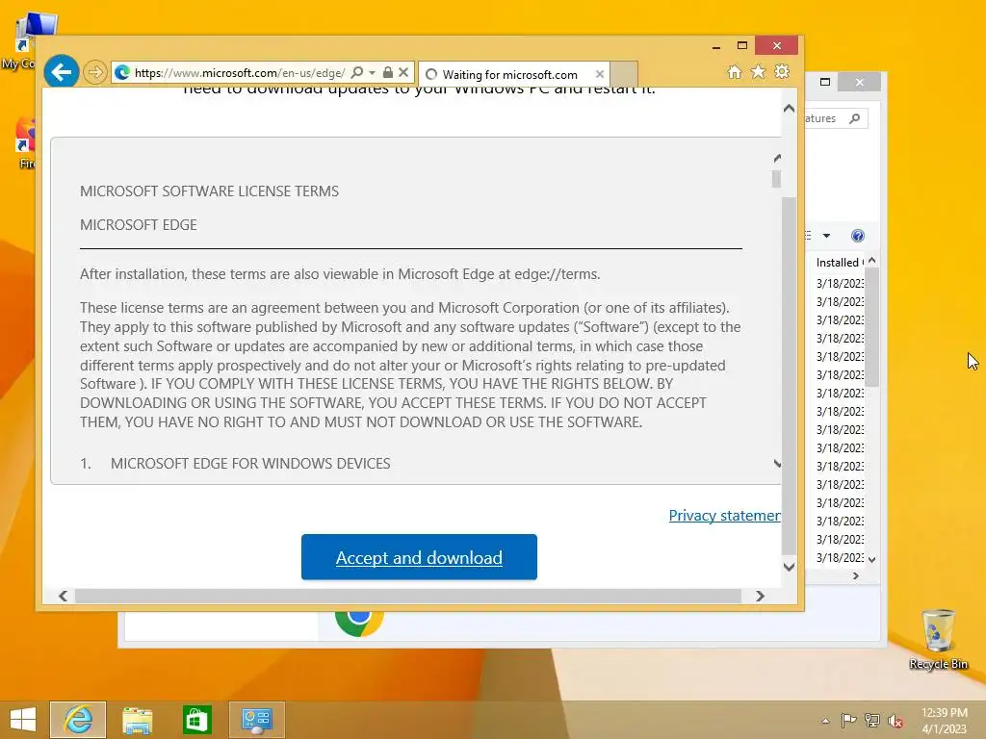986x739 pixels.
Task: Maximize the Internet Explorer window
Action: pos(742,45)
